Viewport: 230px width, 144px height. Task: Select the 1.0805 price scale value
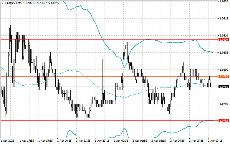pos(224,52)
